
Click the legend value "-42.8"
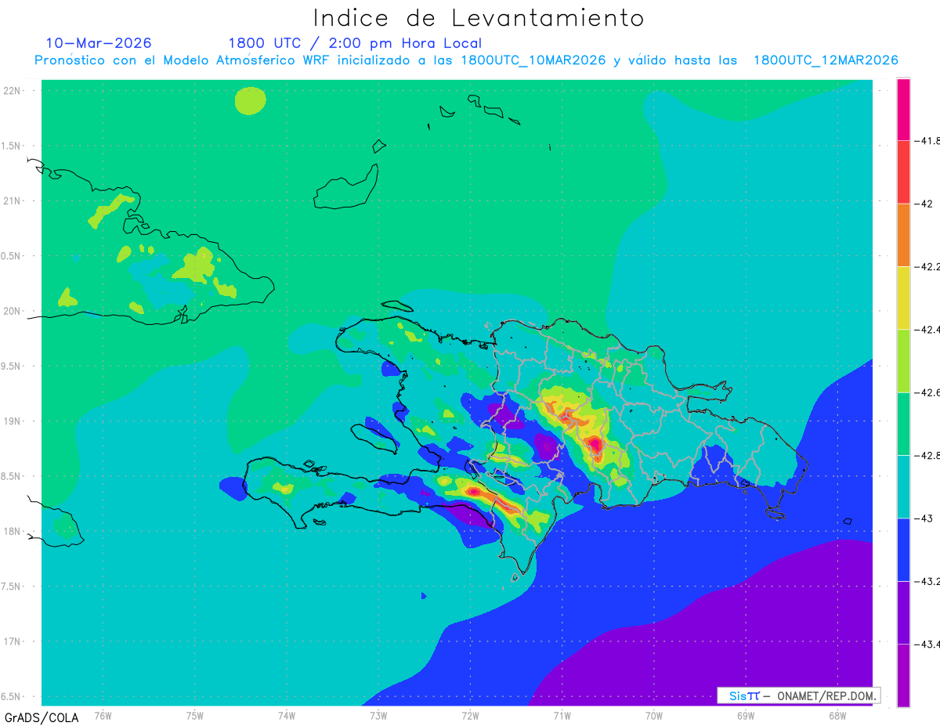[x=927, y=455]
